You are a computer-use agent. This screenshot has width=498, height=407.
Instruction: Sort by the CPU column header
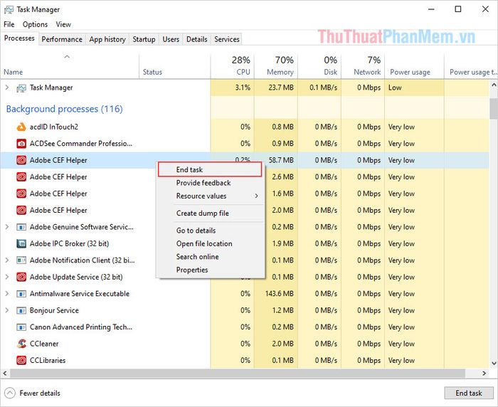point(232,66)
